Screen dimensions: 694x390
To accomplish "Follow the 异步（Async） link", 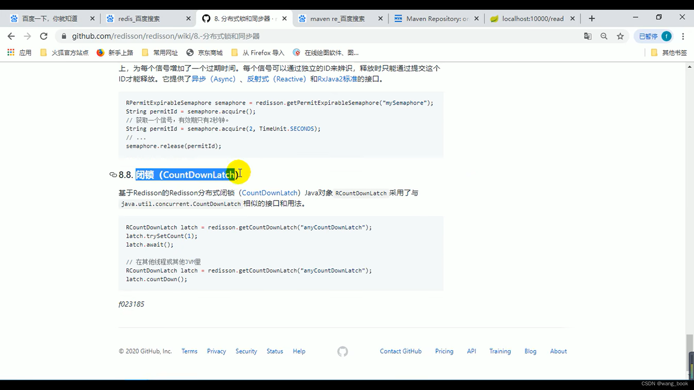I will [213, 79].
